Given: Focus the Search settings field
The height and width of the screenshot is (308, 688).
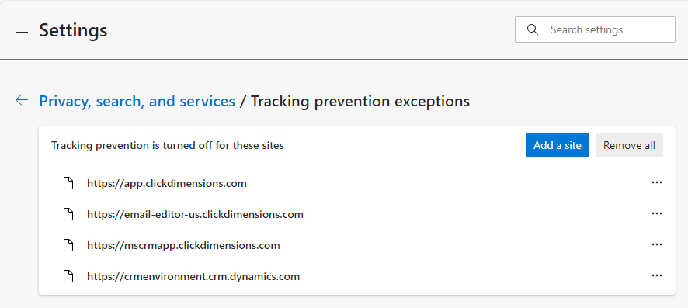Looking at the screenshot, I should pyautogui.click(x=595, y=29).
